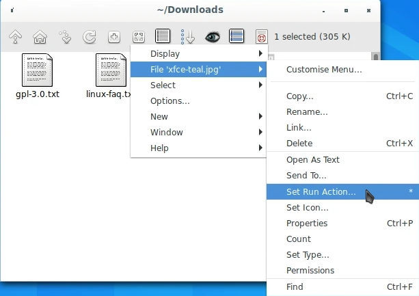Viewport: 419px width, 296px height.
Task: Open Options... in the context menu
Action: (170, 101)
